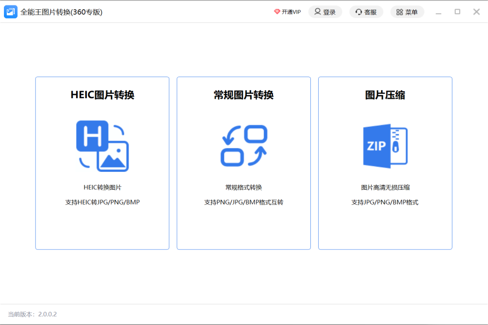Viewport: 488px width, 325px height.
Task: Select the HEIC图片转换 card title
Action: pyautogui.click(x=102, y=95)
